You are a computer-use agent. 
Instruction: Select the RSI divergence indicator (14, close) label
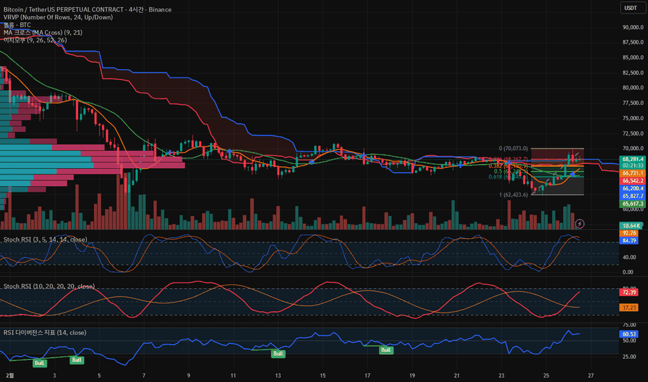tap(44, 333)
